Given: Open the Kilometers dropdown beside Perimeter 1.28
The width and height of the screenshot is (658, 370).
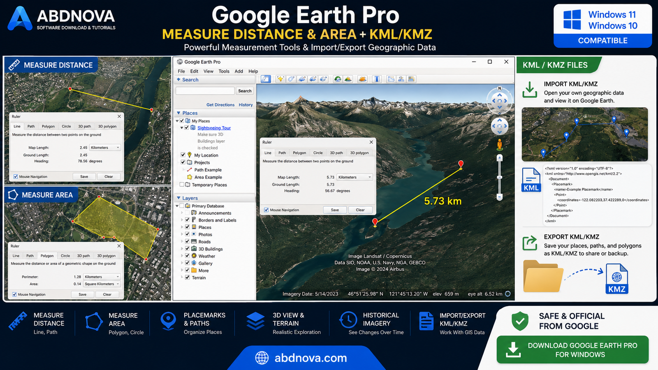Looking at the screenshot, I should (102, 277).
